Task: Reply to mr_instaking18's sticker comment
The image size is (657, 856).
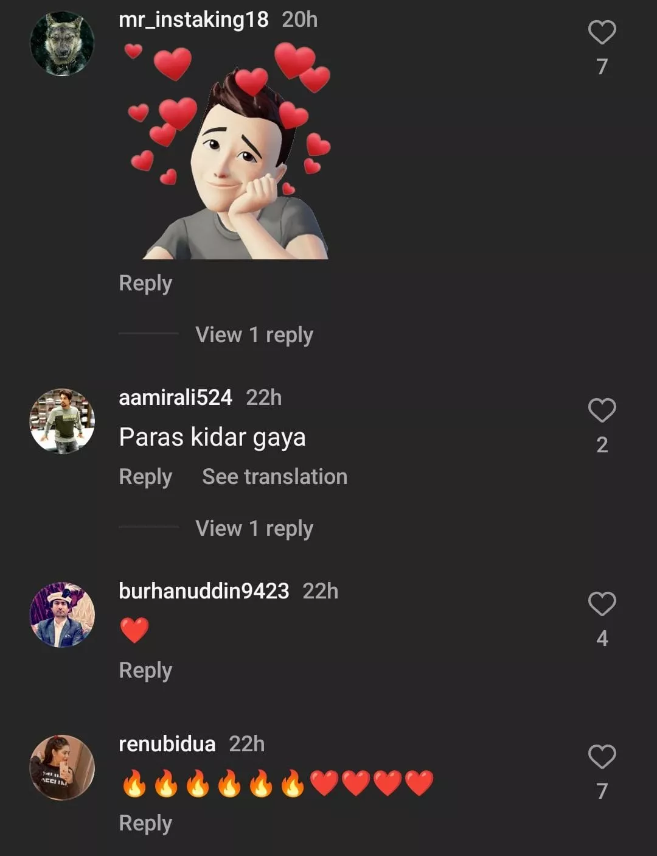Action: [x=145, y=284]
